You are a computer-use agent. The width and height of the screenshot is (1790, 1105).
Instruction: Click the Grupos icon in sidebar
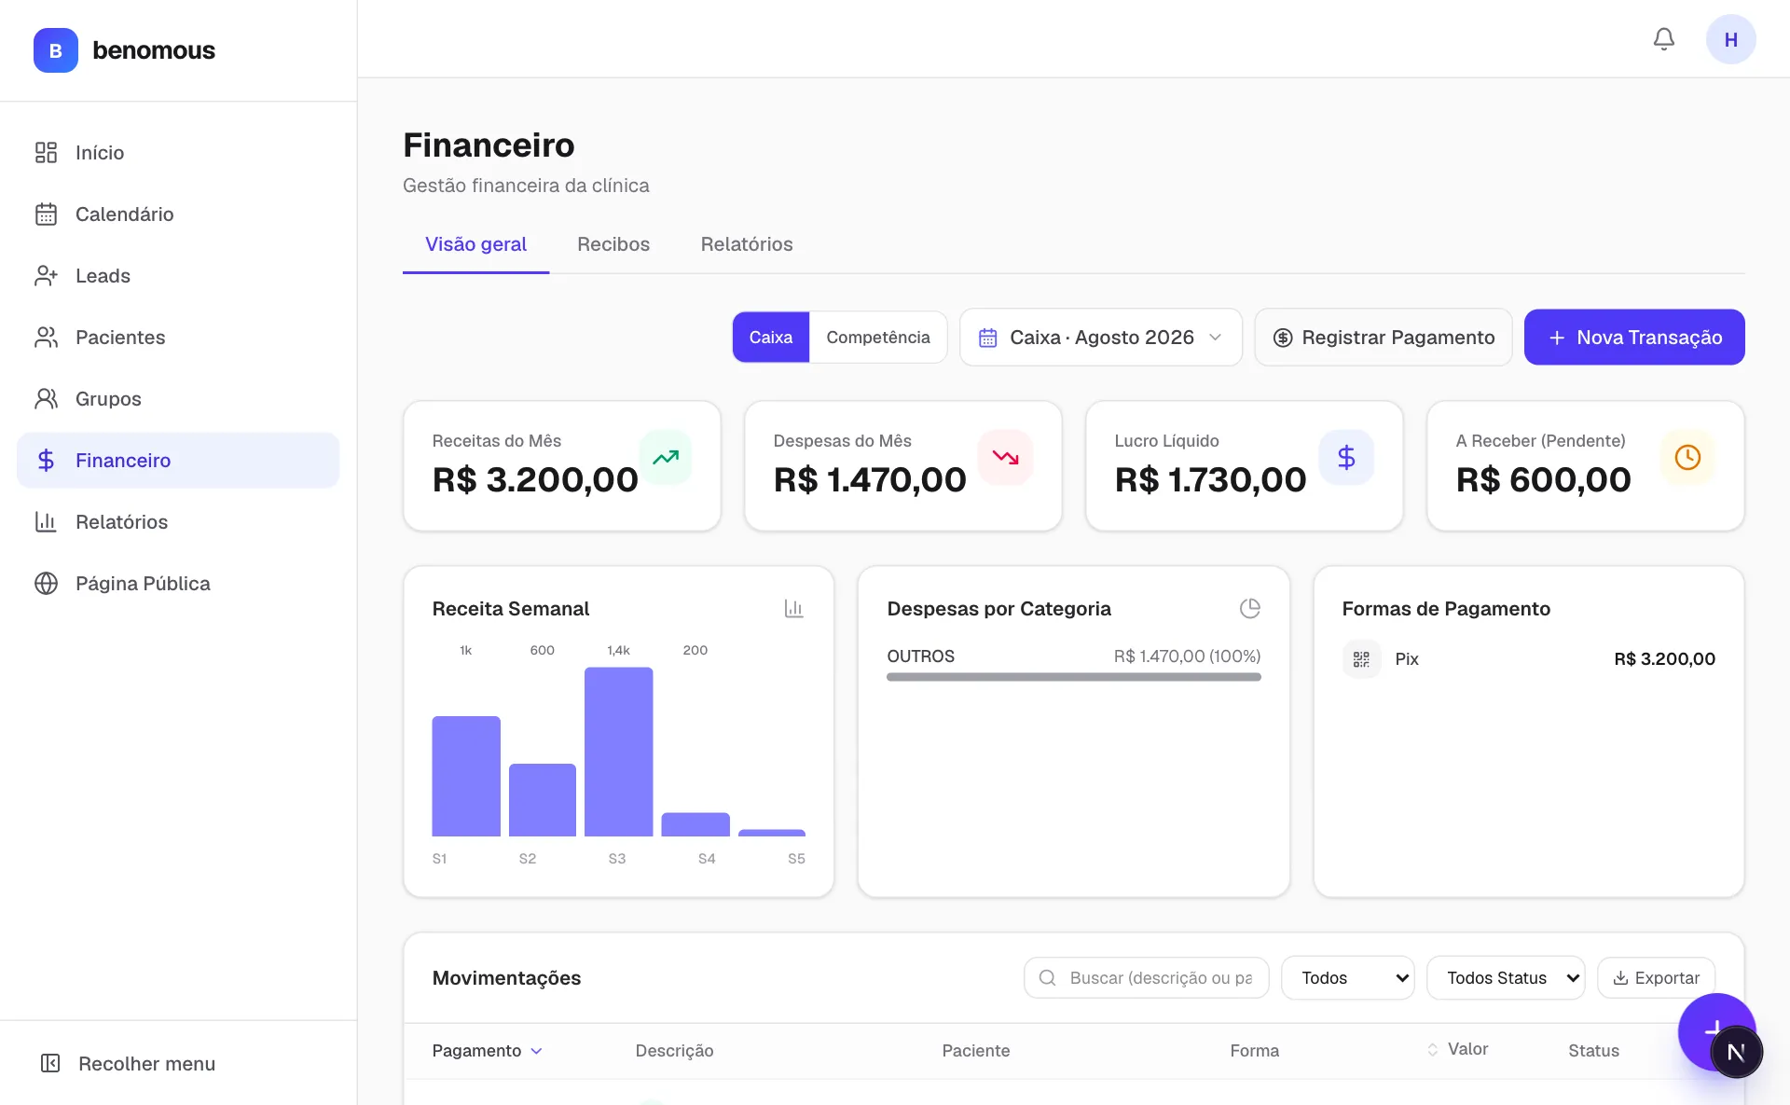(x=46, y=398)
